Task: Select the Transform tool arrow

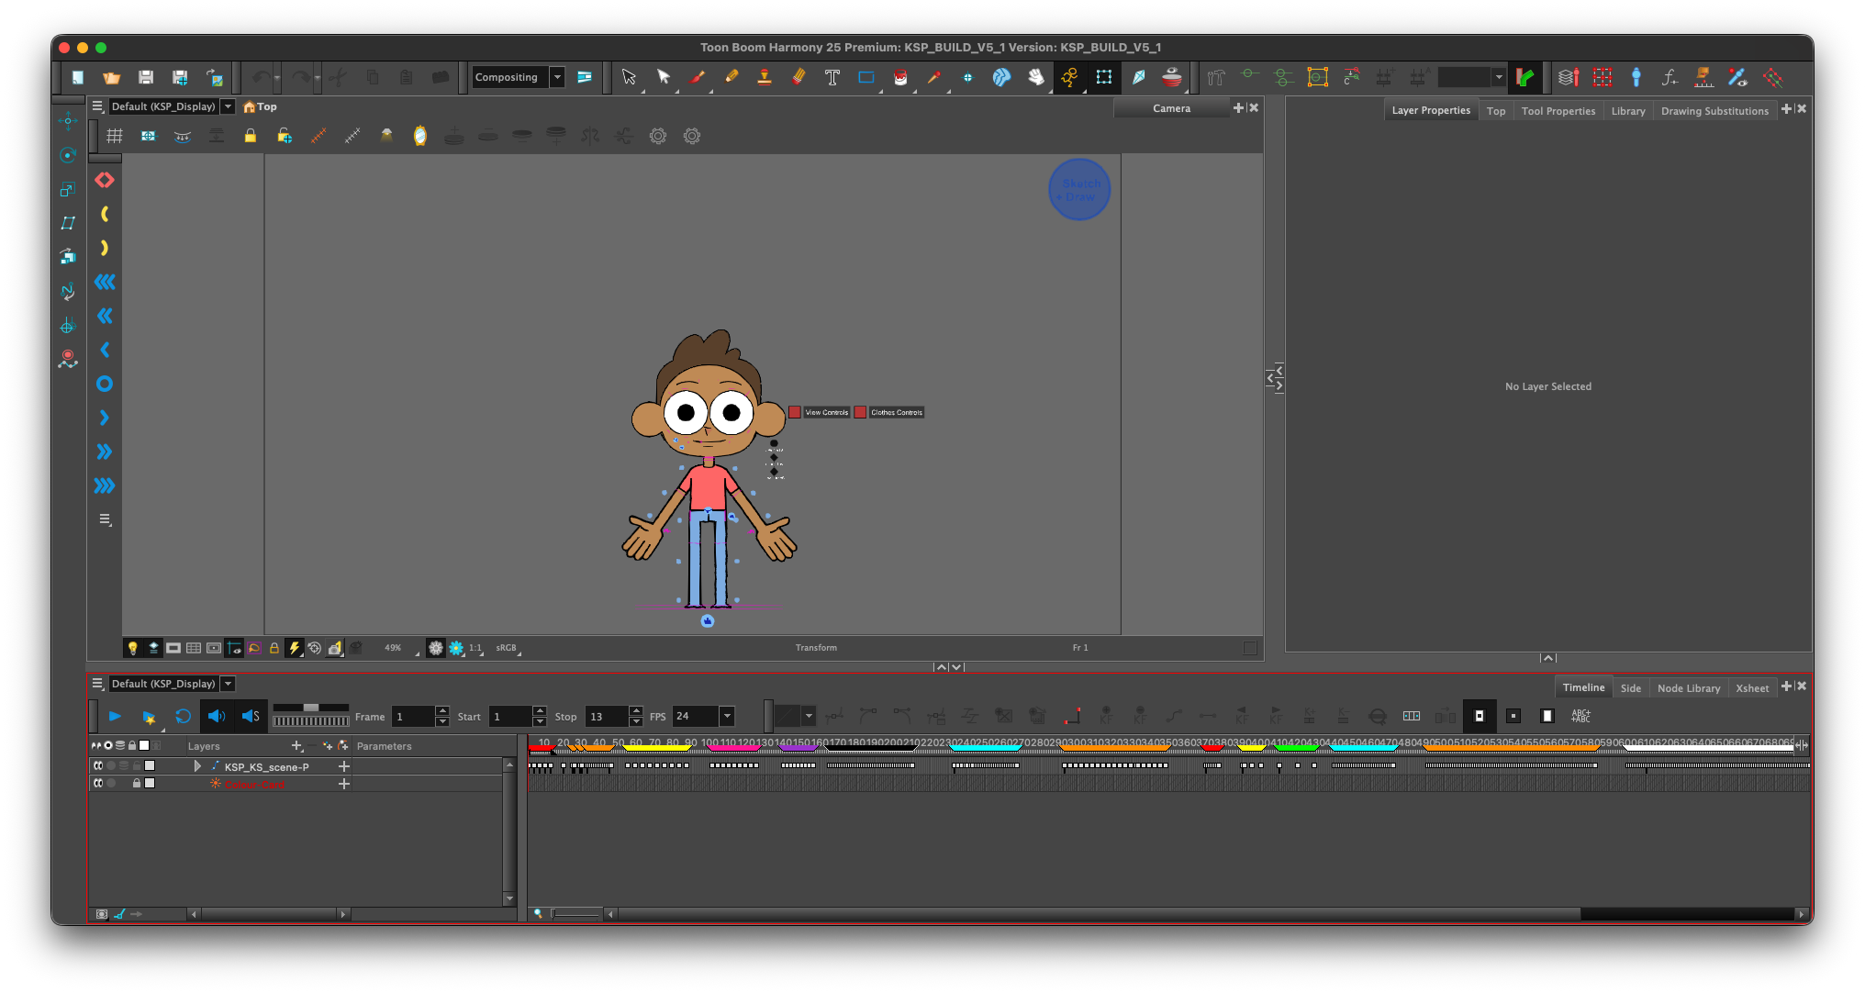Action: click(629, 77)
